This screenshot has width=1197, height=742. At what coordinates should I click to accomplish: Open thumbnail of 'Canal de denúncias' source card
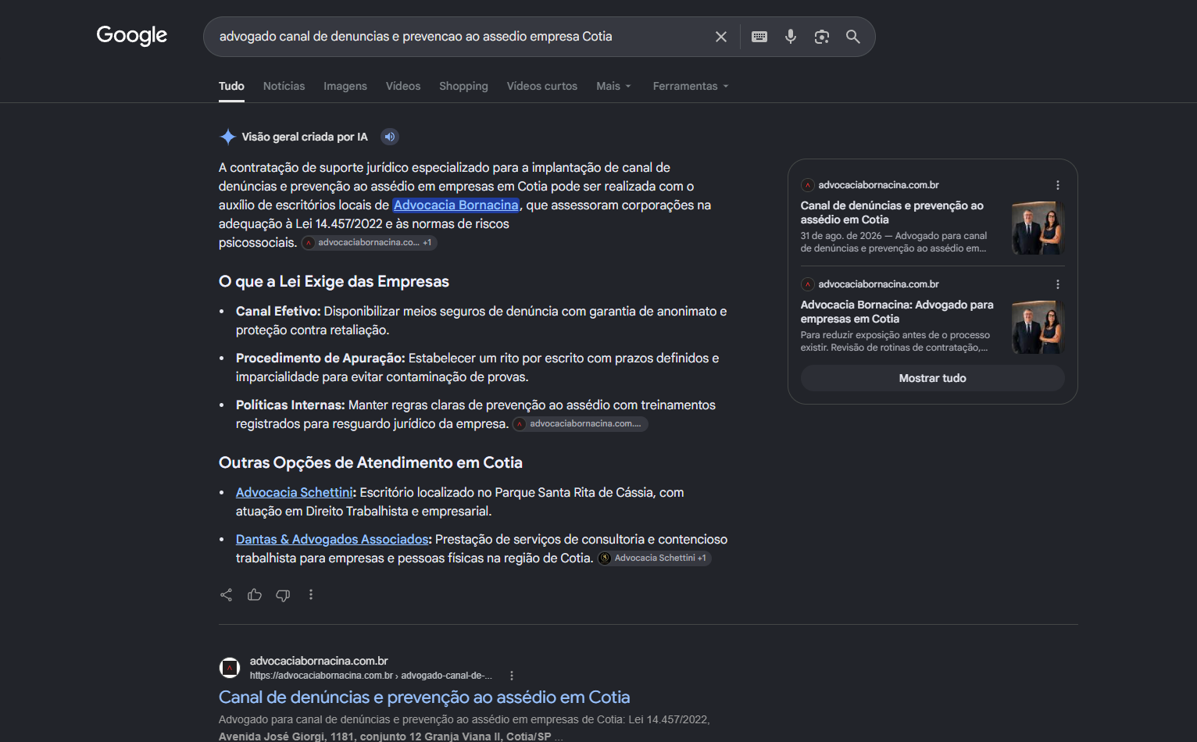[1038, 228]
